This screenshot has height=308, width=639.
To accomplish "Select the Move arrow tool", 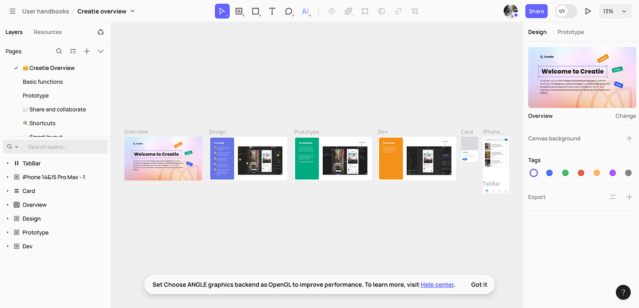I will coord(222,11).
